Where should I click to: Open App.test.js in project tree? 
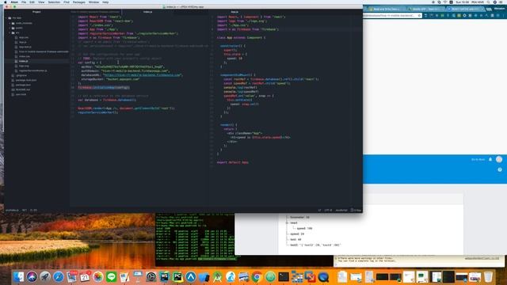coord(25,47)
